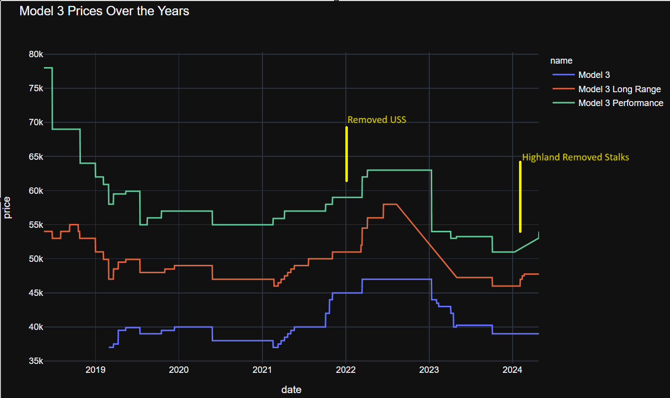Toggle the Model 3 Long Range legend entry
The image size is (670, 398).
coord(607,89)
